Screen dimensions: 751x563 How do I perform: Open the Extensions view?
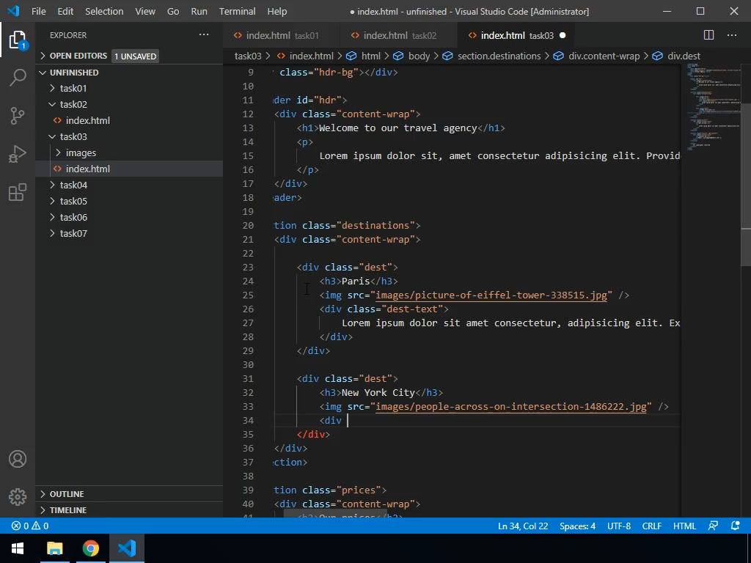click(18, 192)
